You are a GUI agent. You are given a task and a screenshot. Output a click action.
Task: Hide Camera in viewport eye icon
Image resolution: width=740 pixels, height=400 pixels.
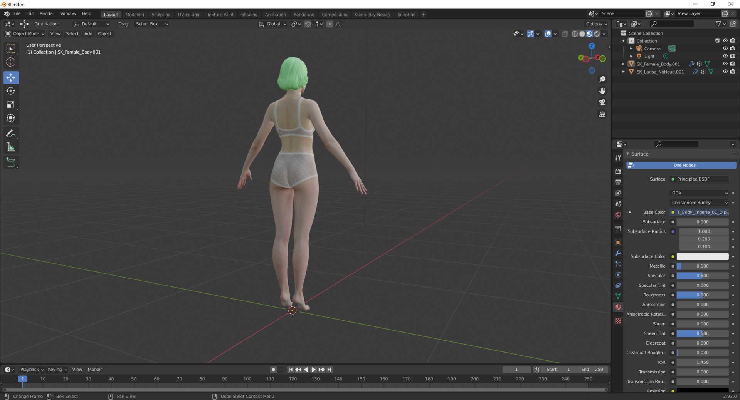pos(725,49)
